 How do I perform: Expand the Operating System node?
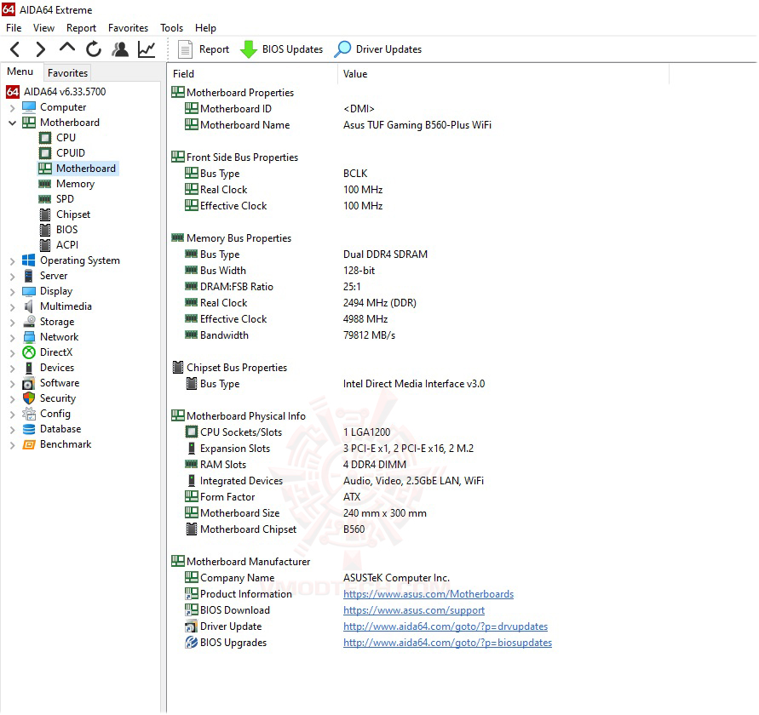coord(13,261)
